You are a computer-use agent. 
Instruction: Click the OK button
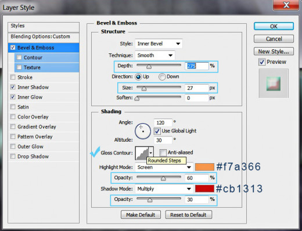274,26
